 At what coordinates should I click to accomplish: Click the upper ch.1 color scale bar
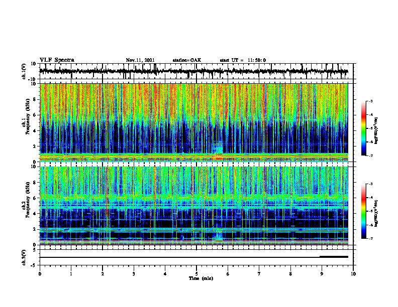pos(363,128)
